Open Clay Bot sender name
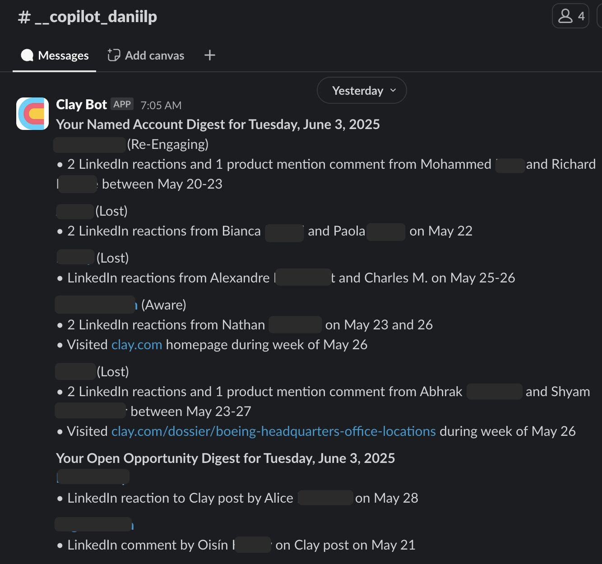 pyautogui.click(x=81, y=105)
